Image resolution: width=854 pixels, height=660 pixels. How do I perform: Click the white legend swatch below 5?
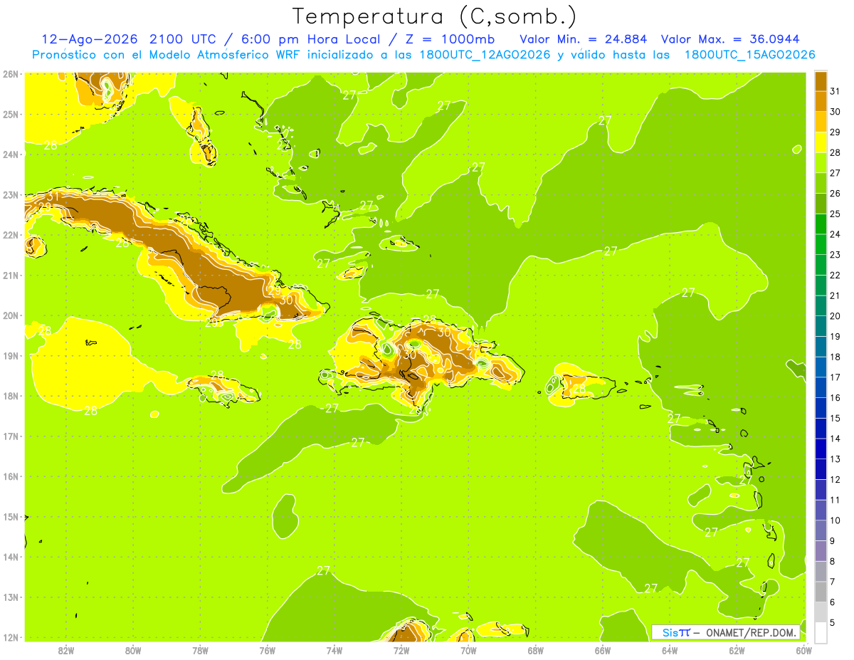(x=821, y=632)
